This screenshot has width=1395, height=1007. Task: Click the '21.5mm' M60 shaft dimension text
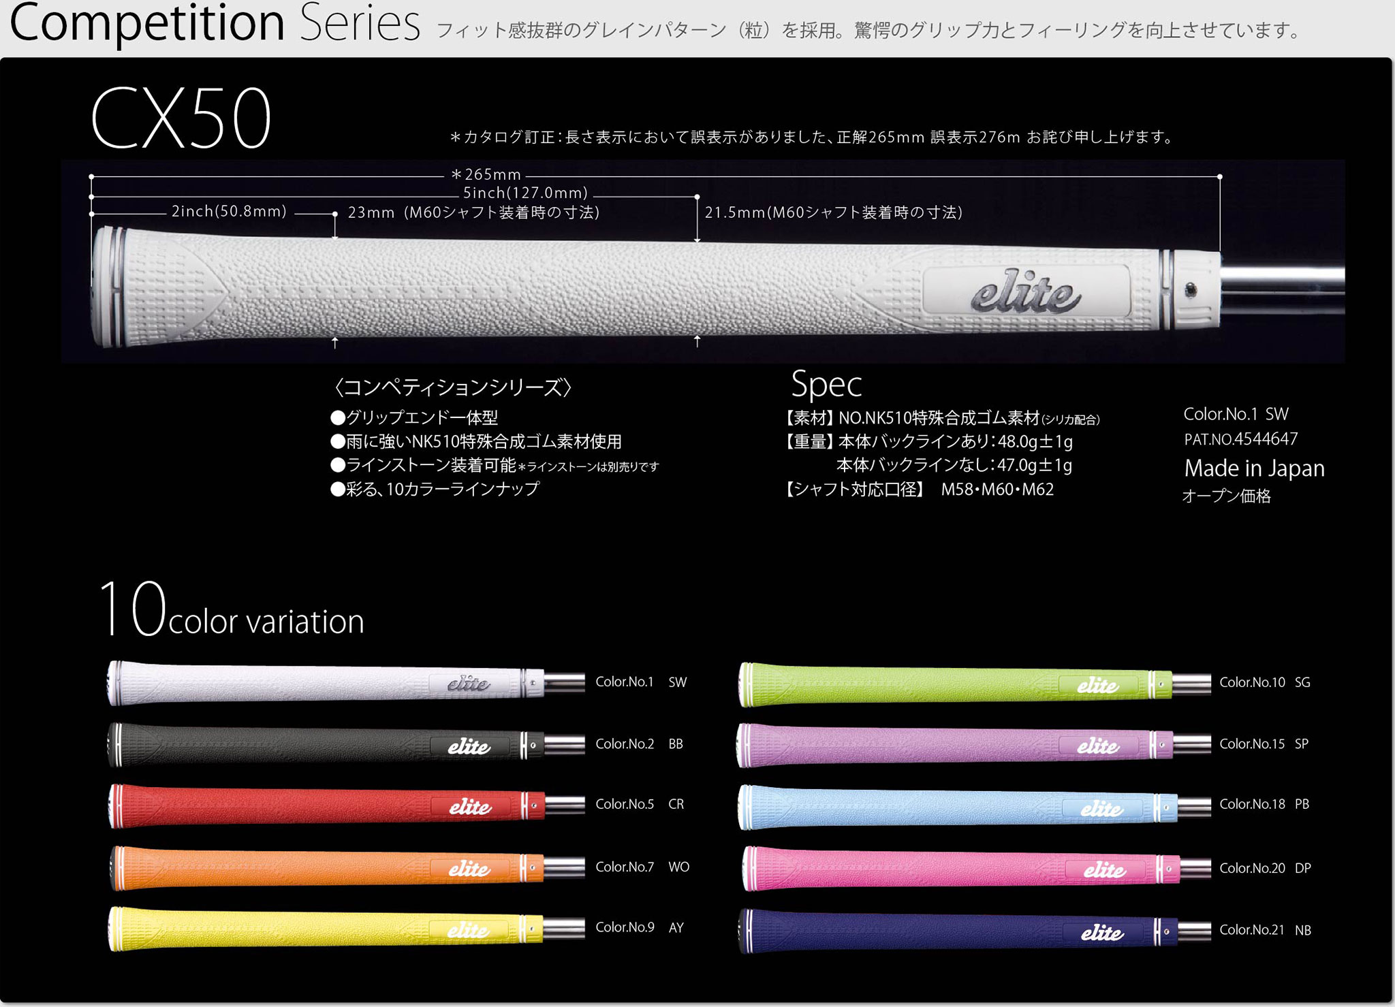[834, 212]
